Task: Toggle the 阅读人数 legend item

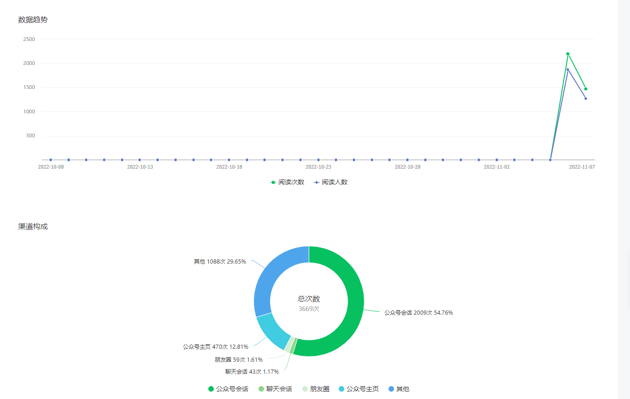Action: (x=331, y=182)
